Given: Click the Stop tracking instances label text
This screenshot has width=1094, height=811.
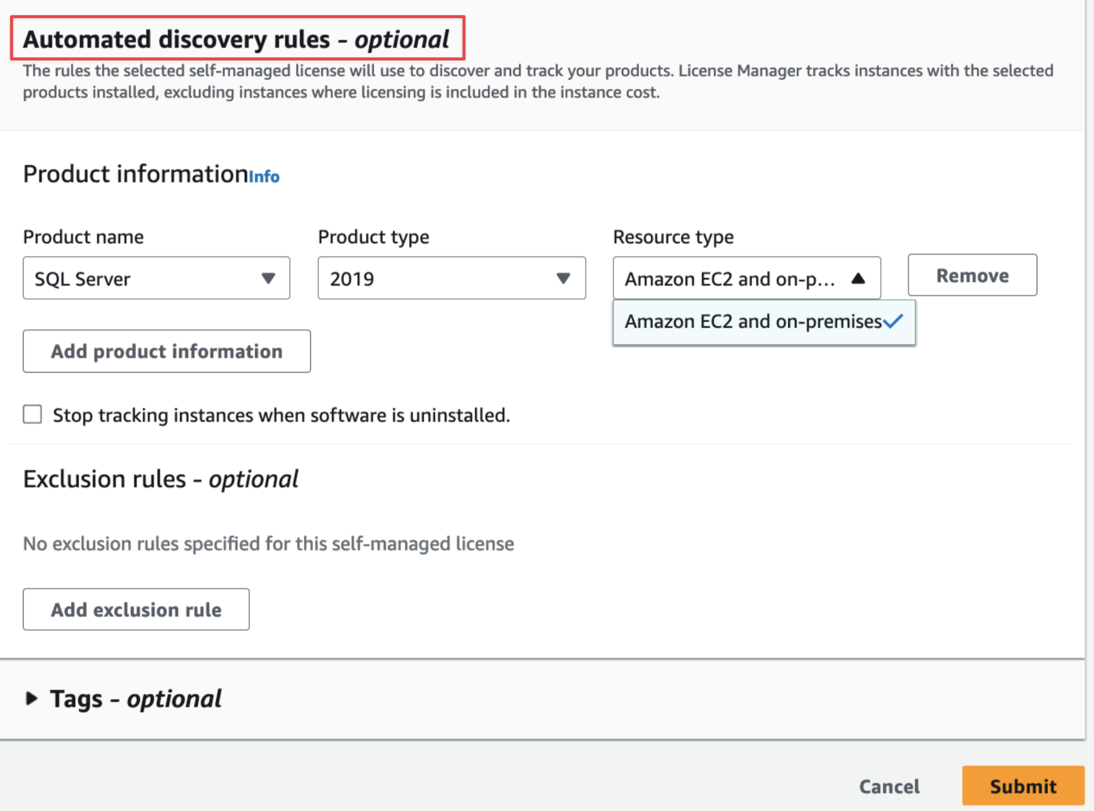Looking at the screenshot, I should pyautogui.click(x=281, y=415).
